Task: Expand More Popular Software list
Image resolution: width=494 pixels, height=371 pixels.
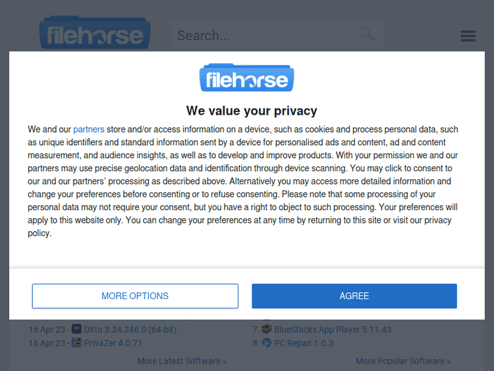Action: [402, 361]
